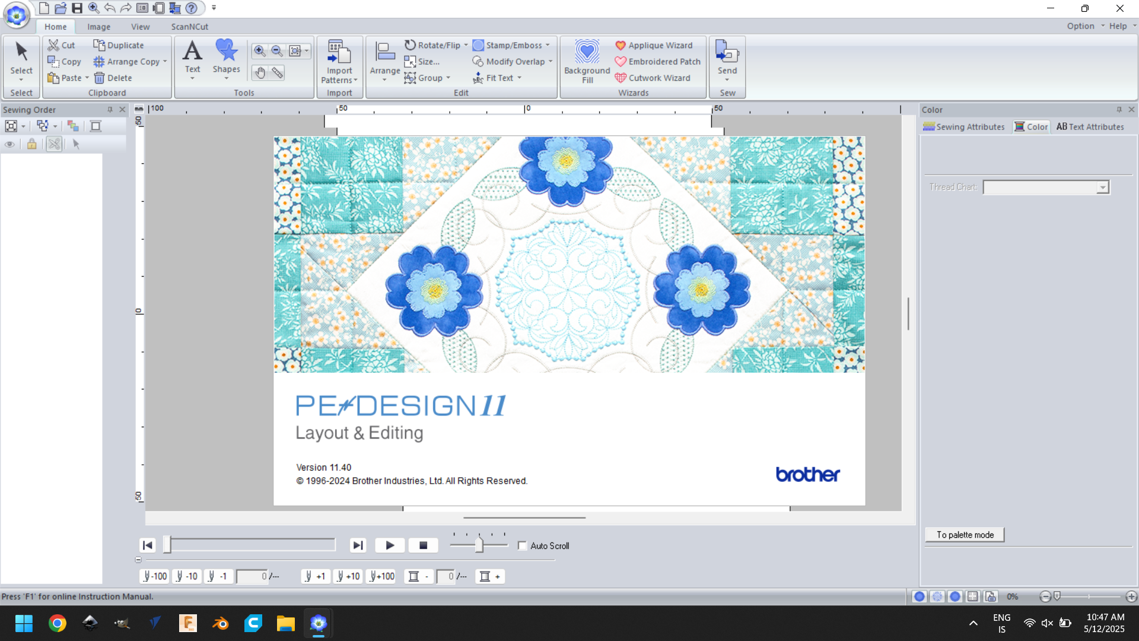Launch the Embroidered Patch wizard
Viewport: 1139px width, 641px height.
click(x=658, y=62)
